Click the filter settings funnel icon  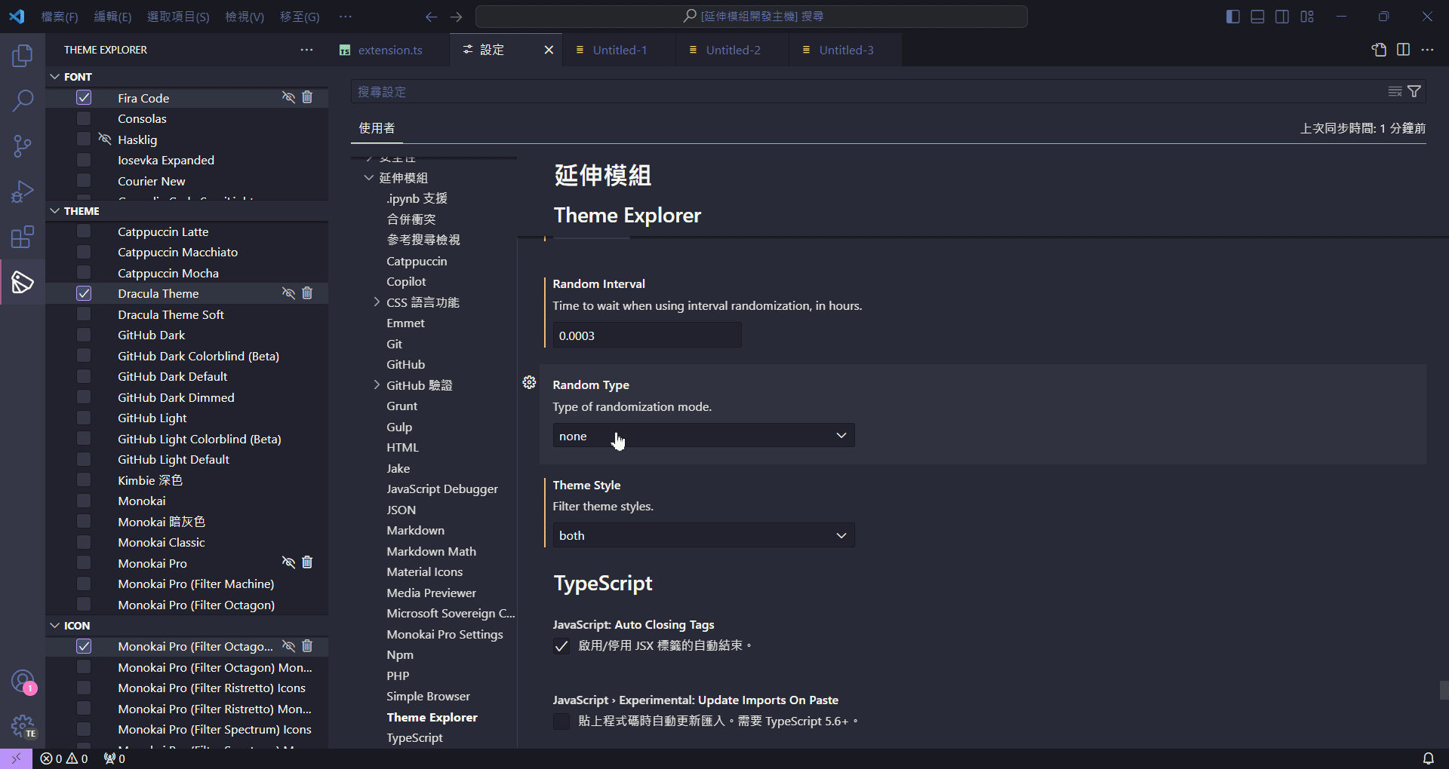pos(1414,91)
